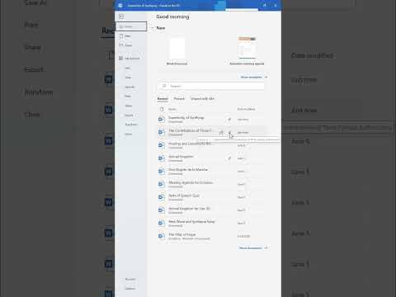Viewport: 396px width, 297px height.
Task: Toggle the pin on the Animal Kingdom row
Action: click(x=229, y=158)
